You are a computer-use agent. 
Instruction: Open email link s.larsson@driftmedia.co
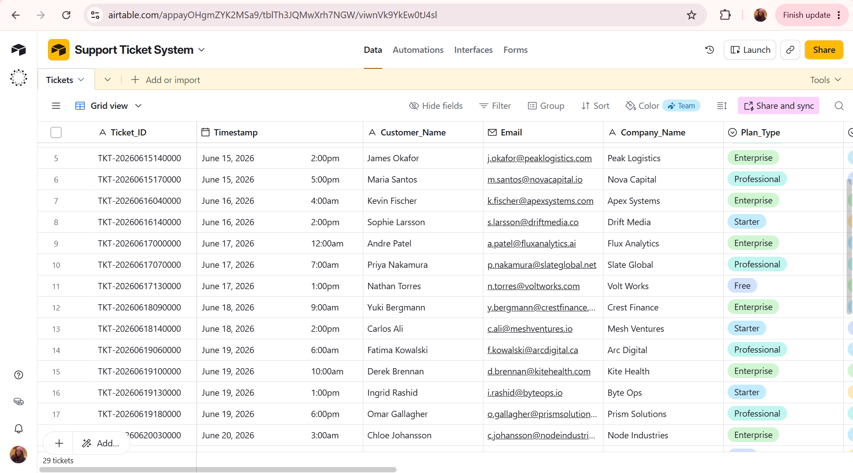pos(533,222)
